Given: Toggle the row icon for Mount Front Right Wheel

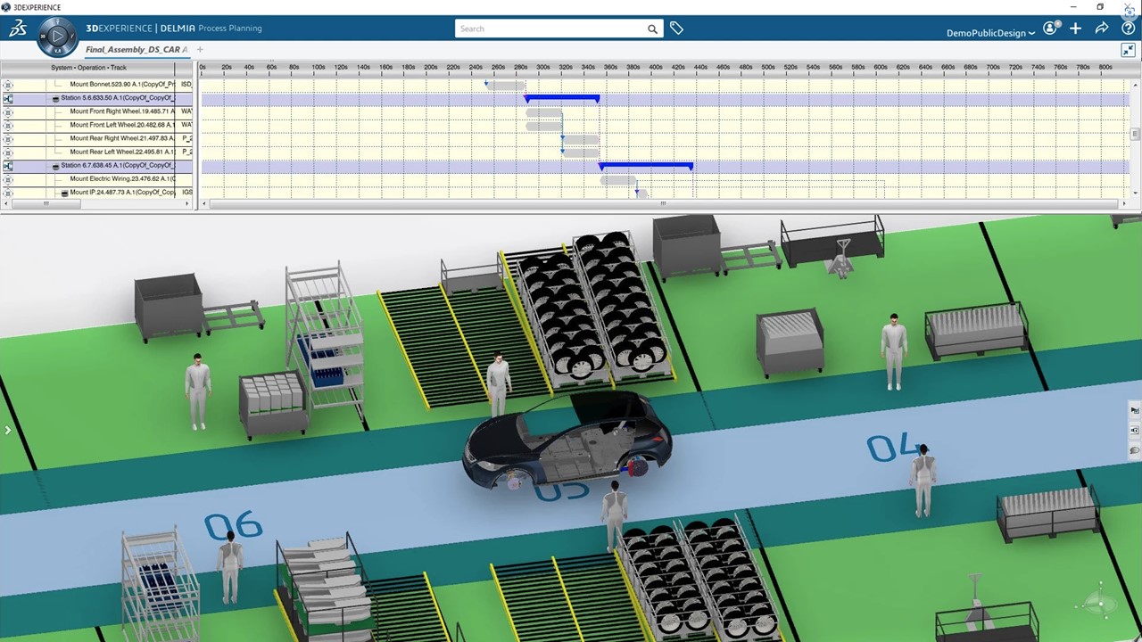Looking at the screenshot, I should [x=8, y=111].
